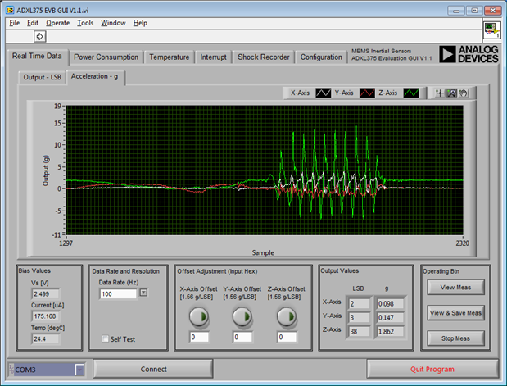Click the X-Axis Offset knob
Viewport: 507px width, 386px height.
point(197,316)
